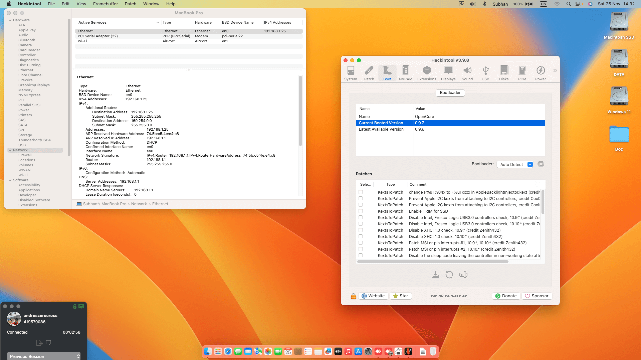Select the Boot tab in Hackintool
Screen dimensions: 641x360
point(387,73)
